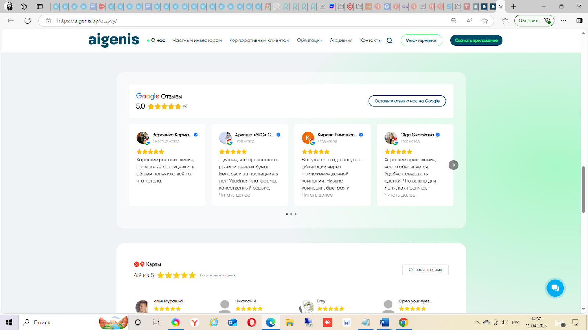Click the address bar URL field
Viewport: 588px width, 330px height.
(x=250, y=21)
